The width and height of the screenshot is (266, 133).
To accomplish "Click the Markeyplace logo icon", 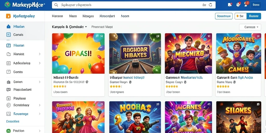I will click(x=7, y=5).
